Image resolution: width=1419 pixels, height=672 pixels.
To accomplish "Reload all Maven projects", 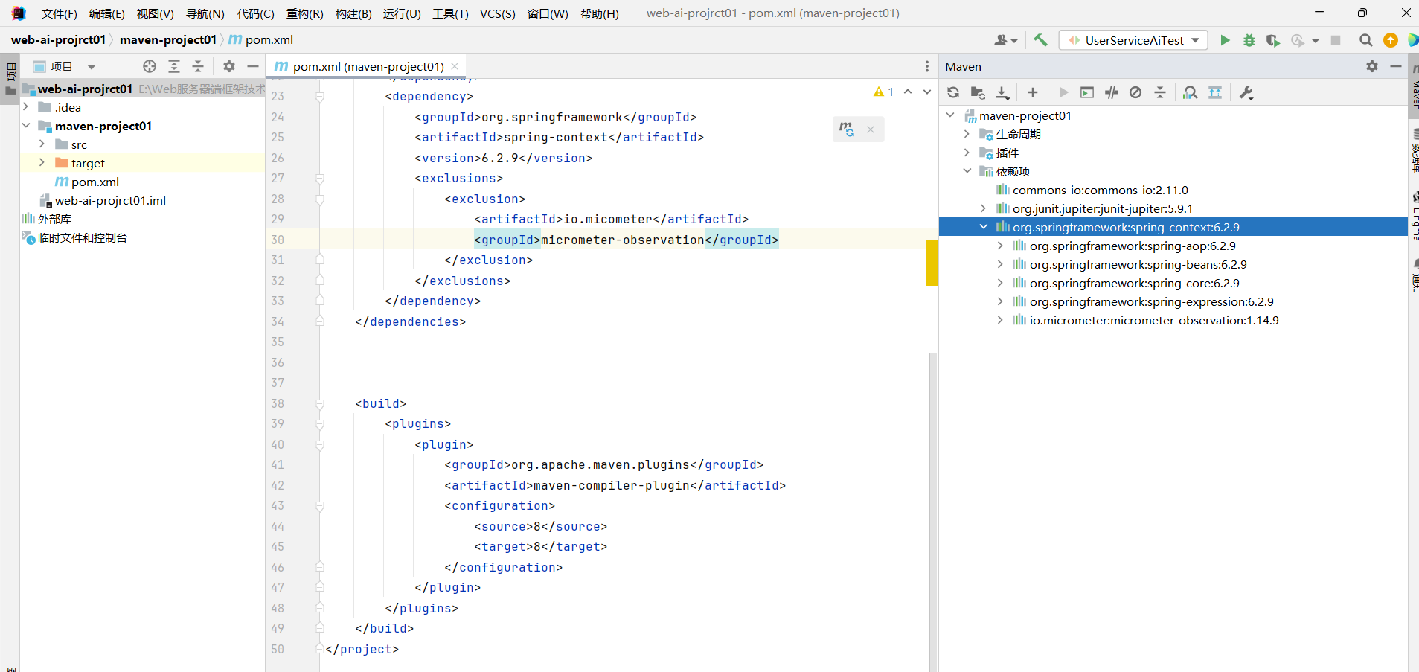I will [953, 92].
